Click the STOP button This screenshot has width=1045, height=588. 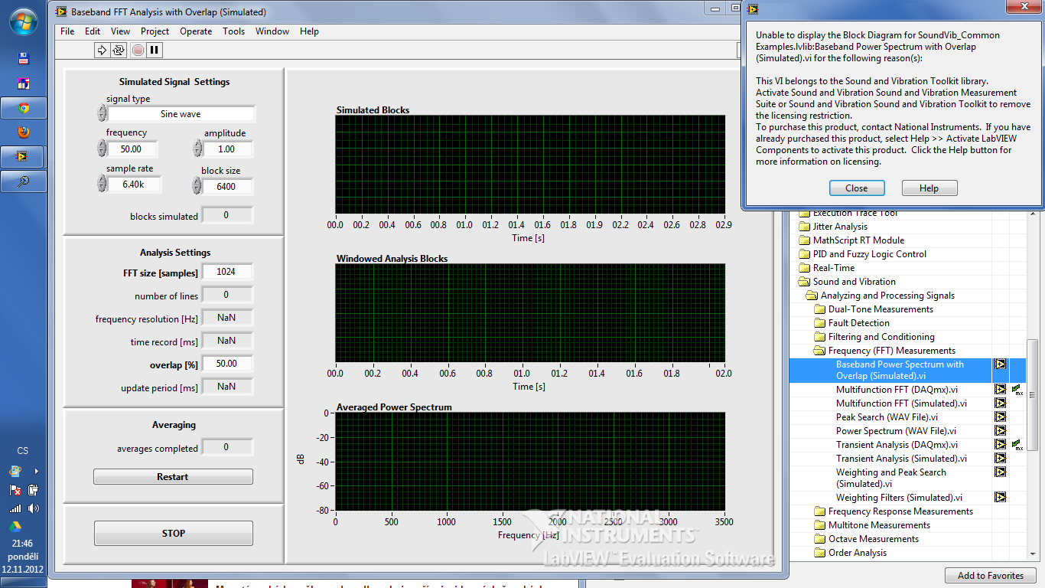[174, 533]
